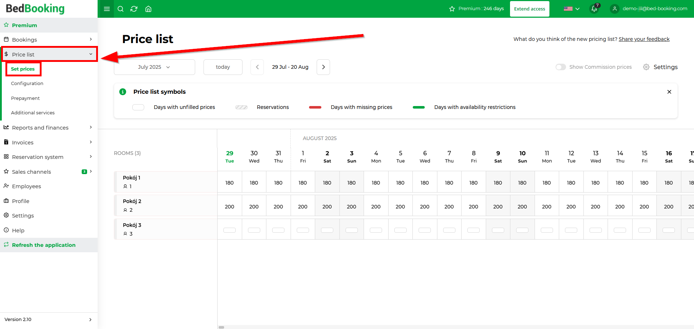This screenshot has height=329, width=694.
Task: Expand the Reservation system chevron
Action: click(x=91, y=157)
